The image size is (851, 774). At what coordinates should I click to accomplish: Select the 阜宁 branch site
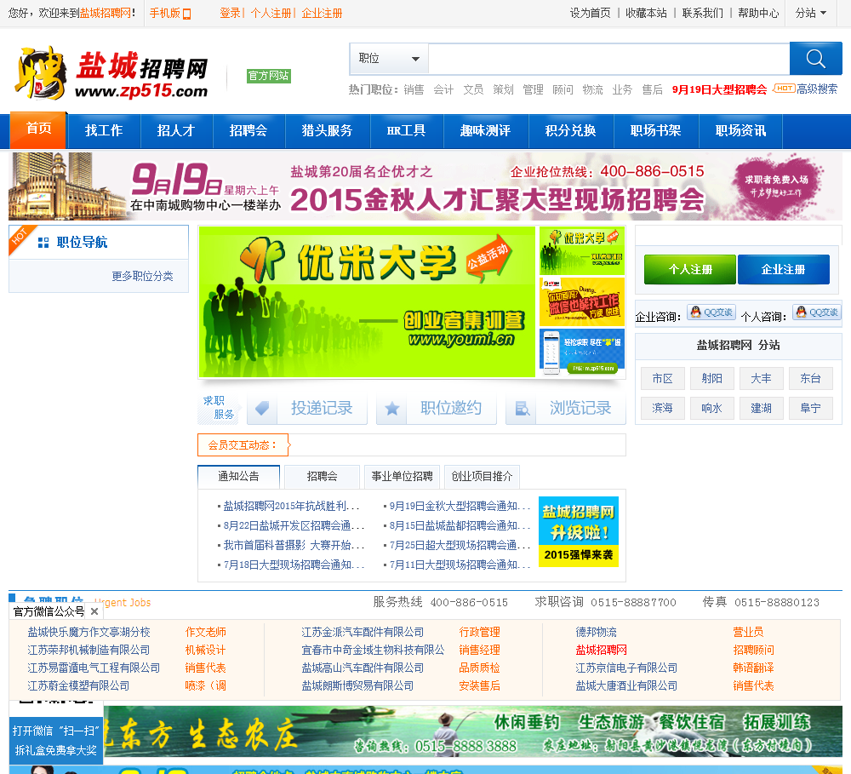tap(810, 408)
